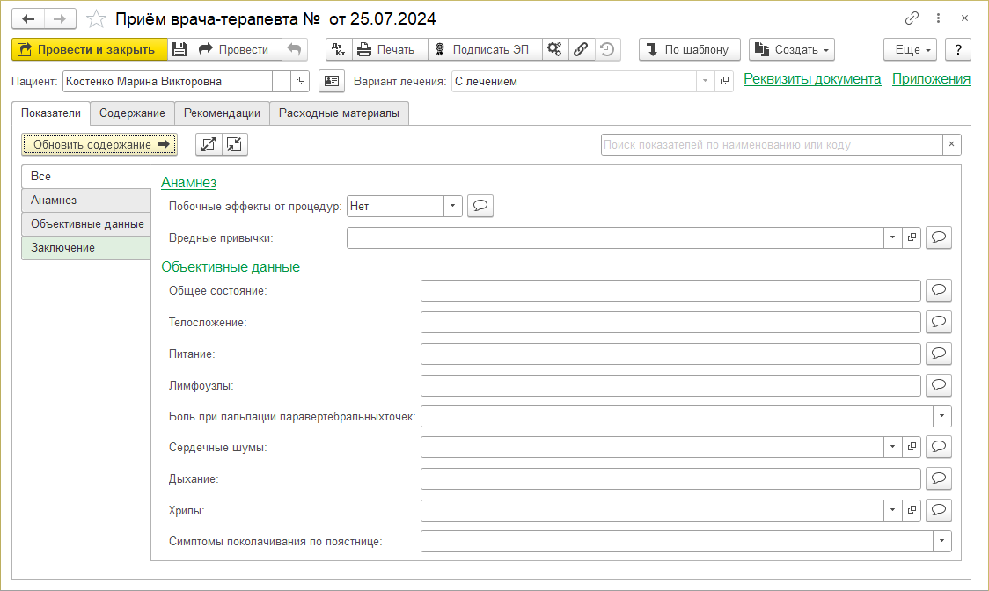
Task: Select Заключение in the section list
Action: tap(86, 248)
